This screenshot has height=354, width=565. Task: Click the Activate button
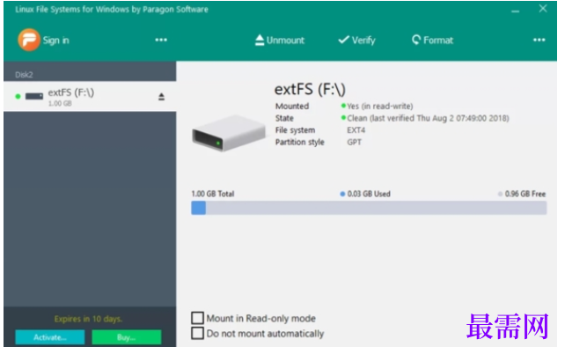[x=50, y=337]
